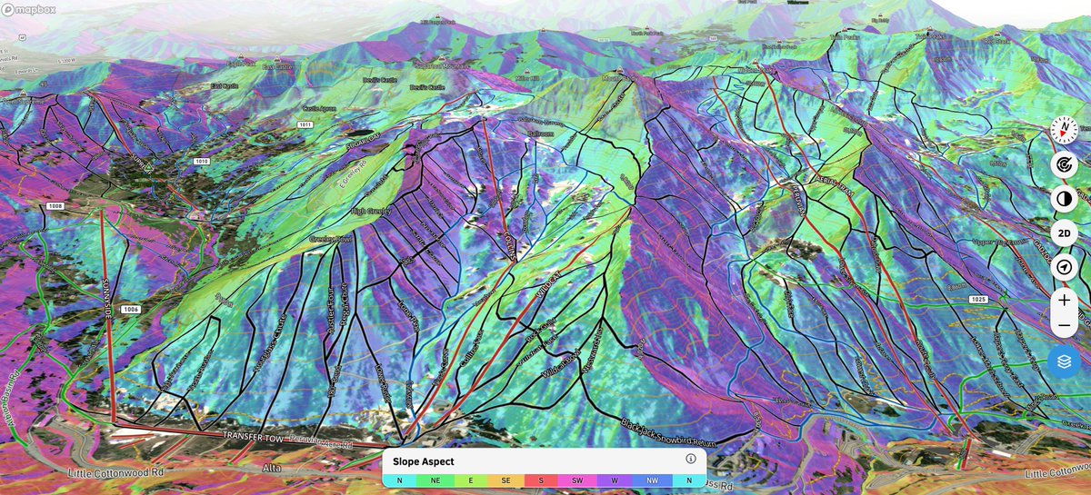Image resolution: width=1091 pixels, height=495 pixels.
Task: Click the COLLINS lift label
Action: 508,245
